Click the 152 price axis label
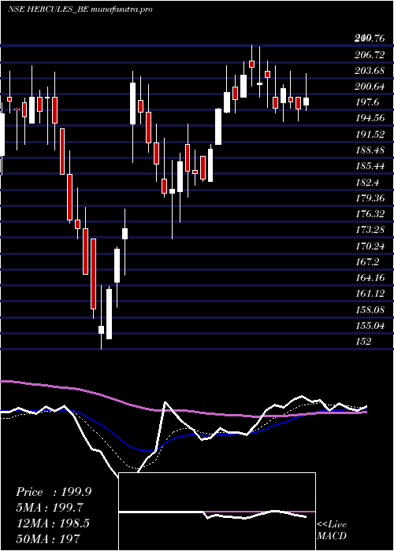This screenshot has width=394, height=551. coord(363,341)
